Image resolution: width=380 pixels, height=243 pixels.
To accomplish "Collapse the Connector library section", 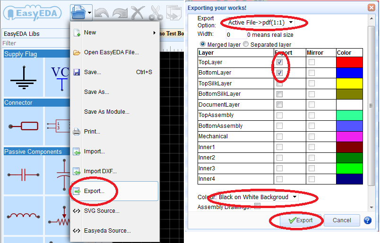I will (36, 102).
